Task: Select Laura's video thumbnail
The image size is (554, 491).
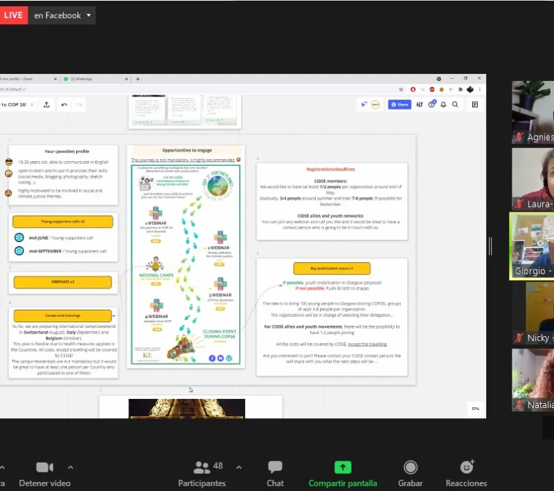Action: pos(533,179)
